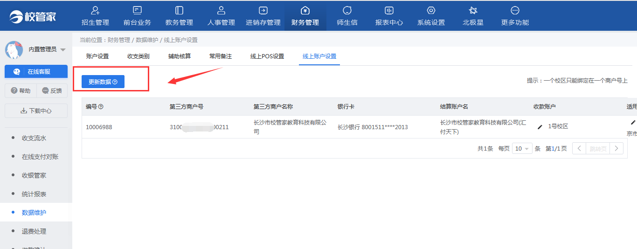
Task: Click the 跳转页 page jump field
Action: (x=598, y=149)
